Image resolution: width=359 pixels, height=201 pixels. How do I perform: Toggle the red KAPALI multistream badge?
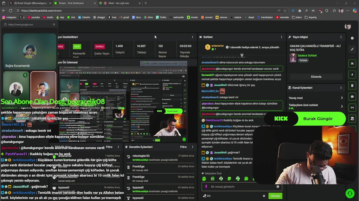pos(100,47)
